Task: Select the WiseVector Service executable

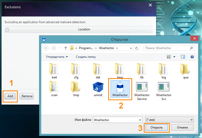Action: 142,91
